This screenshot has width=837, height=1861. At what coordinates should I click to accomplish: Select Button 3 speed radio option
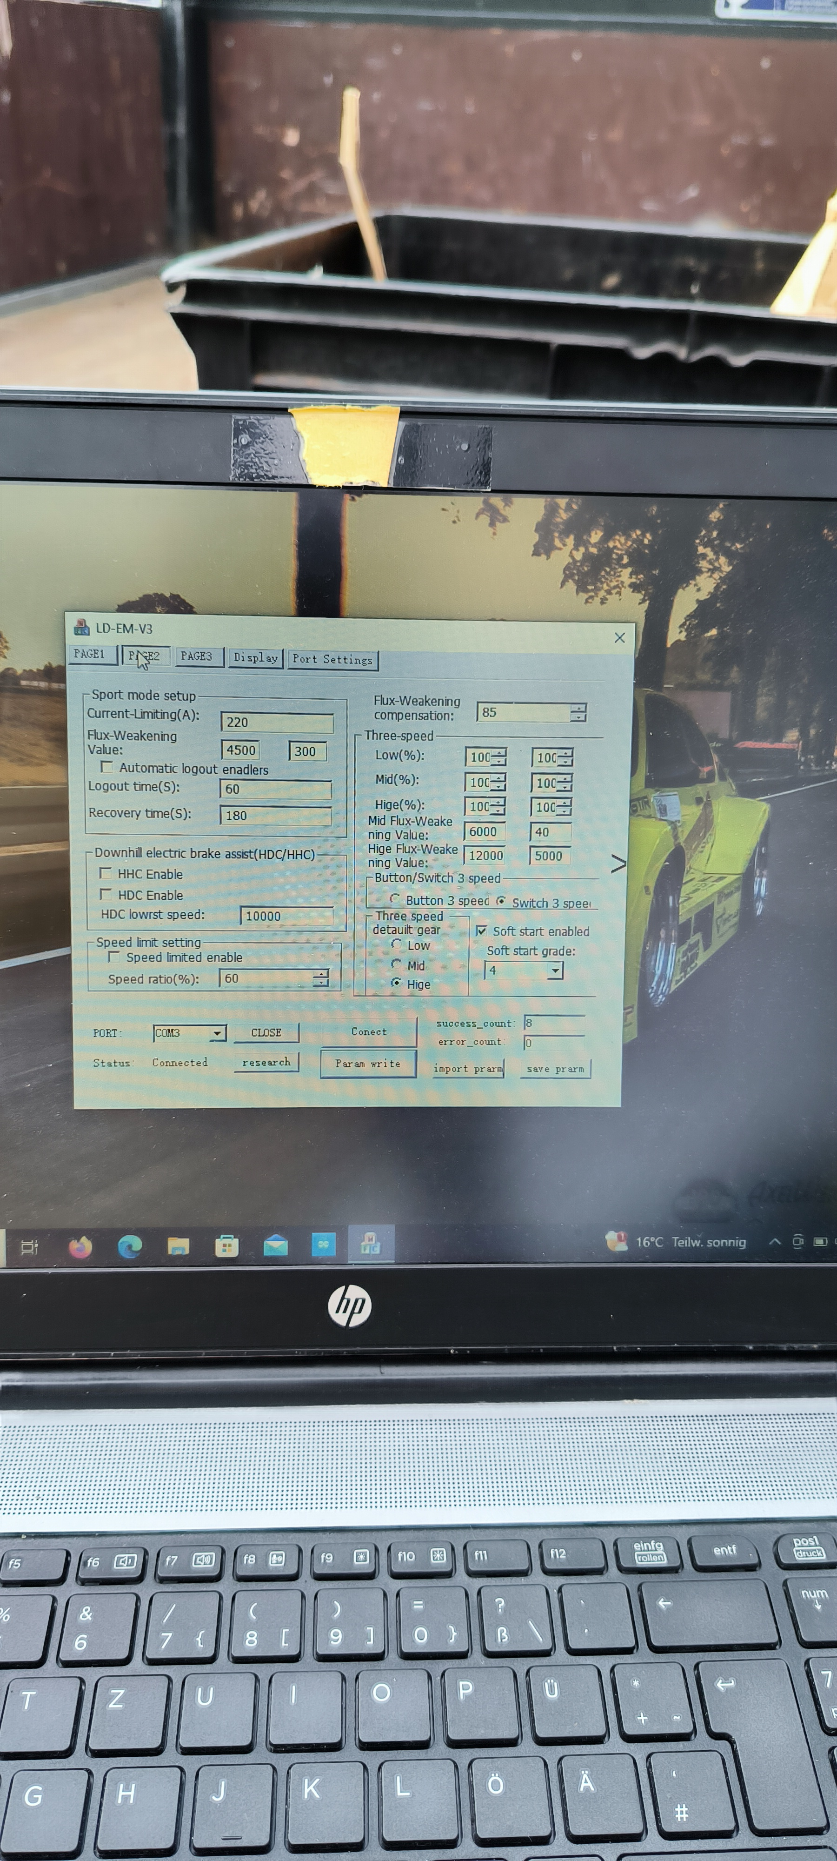point(395,899)
